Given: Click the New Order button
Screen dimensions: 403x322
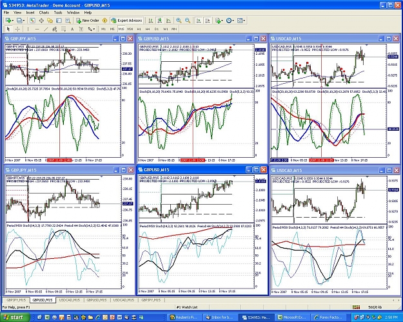Looking at the screenshot, I should pyautogui.click(x=88, y=21).
